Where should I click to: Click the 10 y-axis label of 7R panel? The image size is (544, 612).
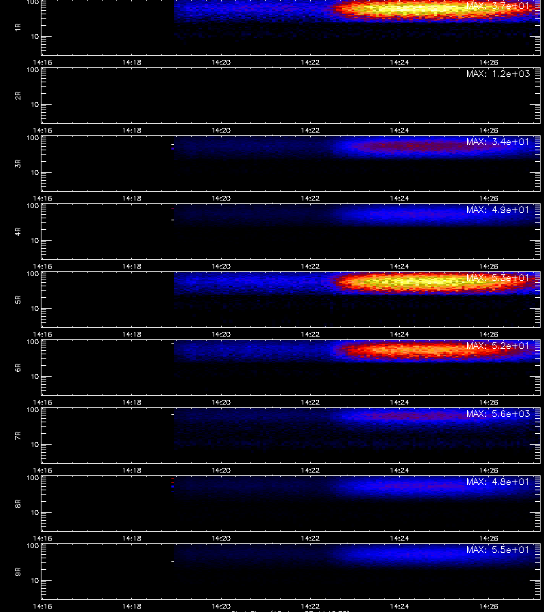point(35,444)
